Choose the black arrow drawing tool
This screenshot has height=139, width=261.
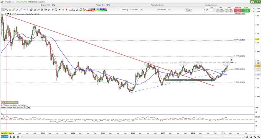(x=59, y=10)
